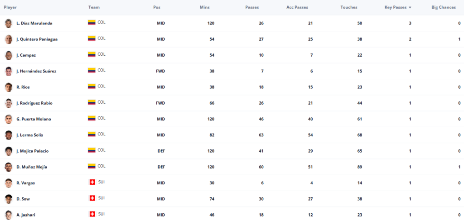Click the Player column header

coord(10,7)
